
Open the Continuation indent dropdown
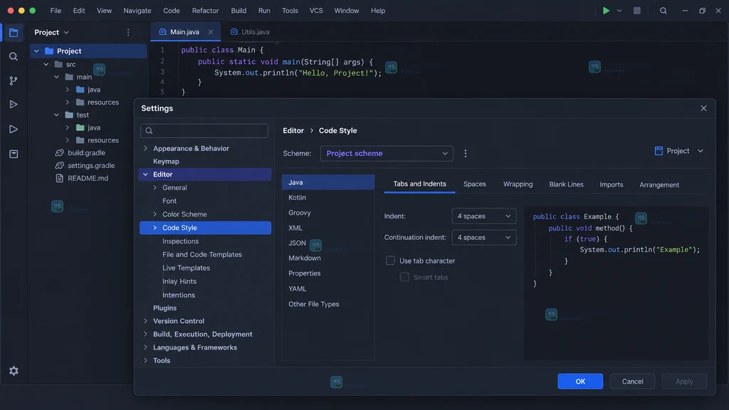pos(483,238)
